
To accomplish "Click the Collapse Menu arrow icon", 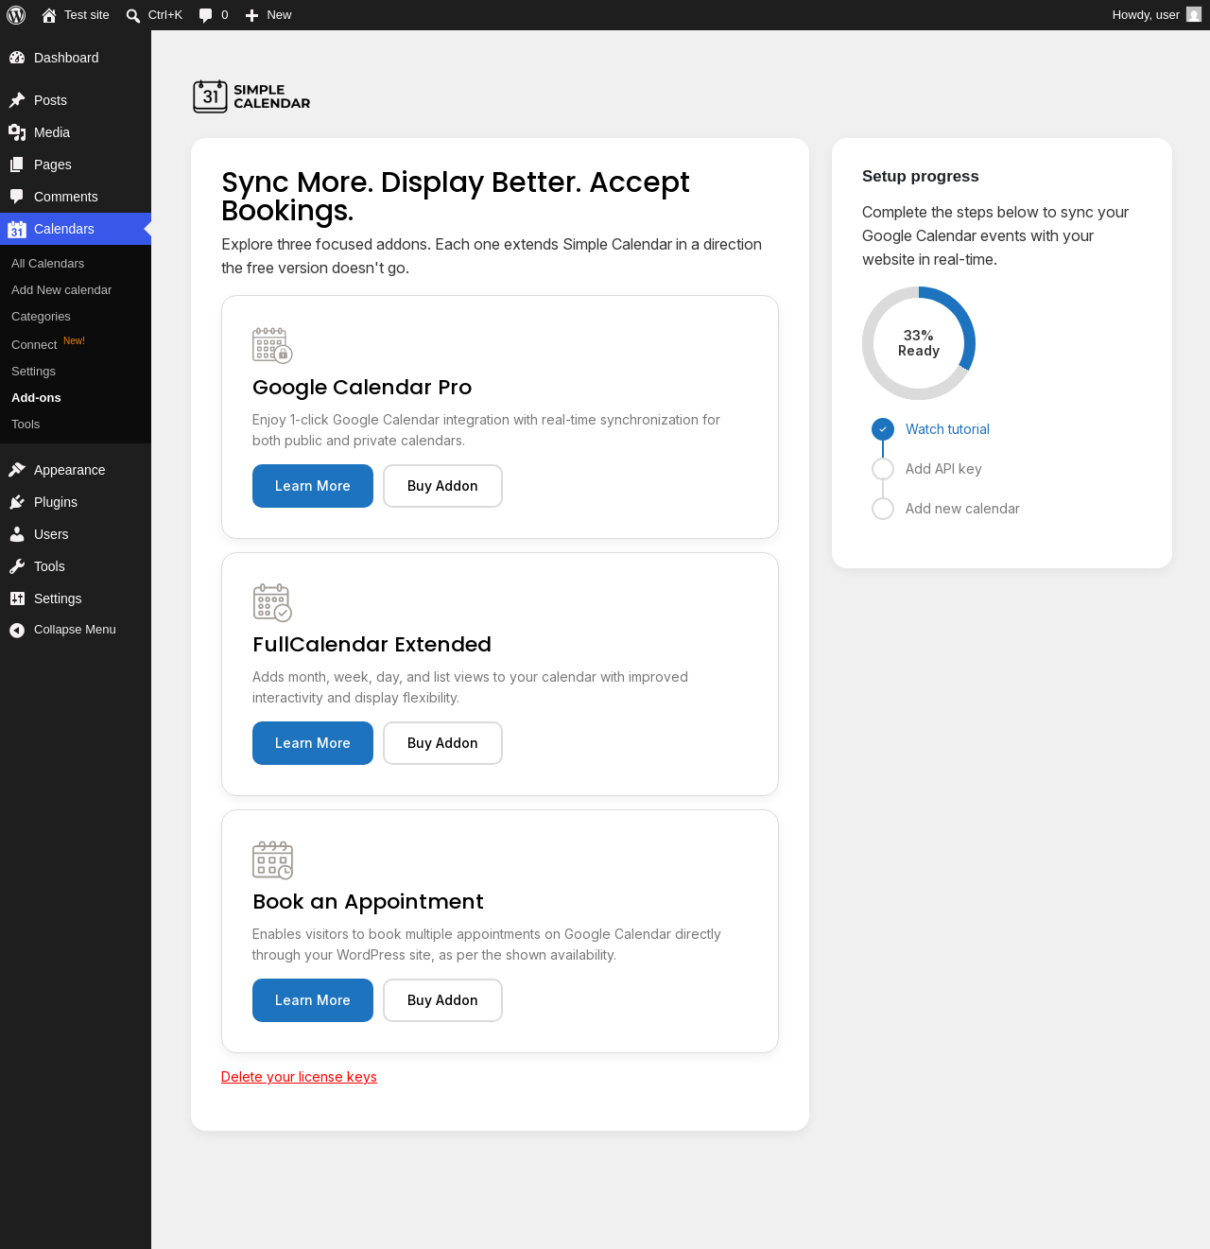I will click(x=17, y=630).
